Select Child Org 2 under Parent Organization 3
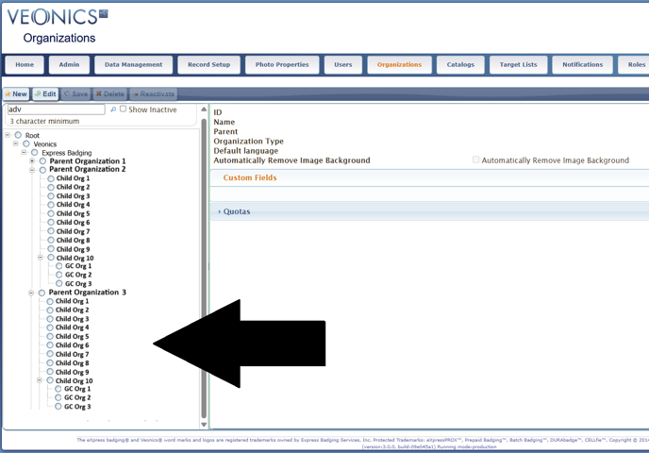Viewport: 649px width, 453px height. tap(50, 310)
